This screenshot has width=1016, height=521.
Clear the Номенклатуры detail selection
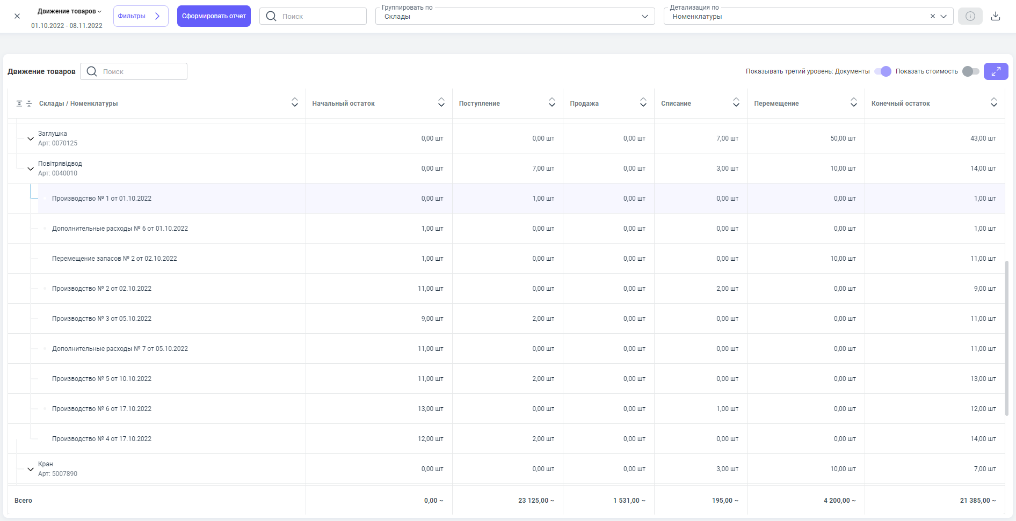pyautogui.click(x=933, y=16)
